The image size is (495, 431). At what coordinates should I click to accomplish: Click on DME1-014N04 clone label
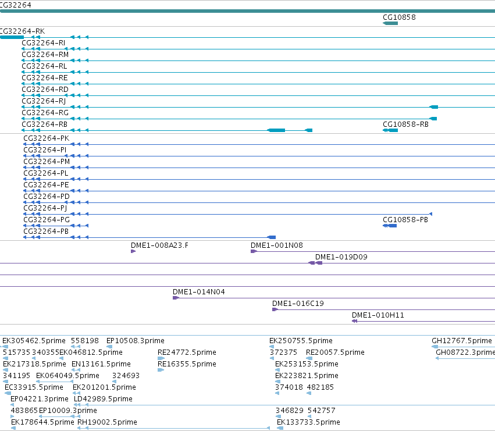coord(198,292)
